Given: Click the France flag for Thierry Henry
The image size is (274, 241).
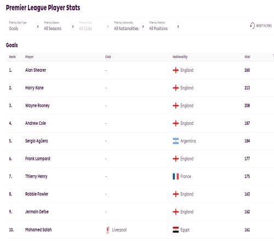Looking at the screenshot, I should pyautogui.click(x=176, y=176).
